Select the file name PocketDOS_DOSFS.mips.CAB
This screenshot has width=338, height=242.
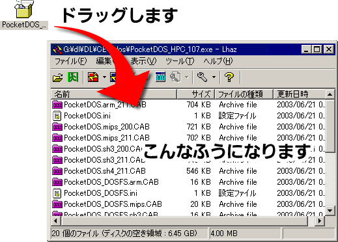(113, 204)
